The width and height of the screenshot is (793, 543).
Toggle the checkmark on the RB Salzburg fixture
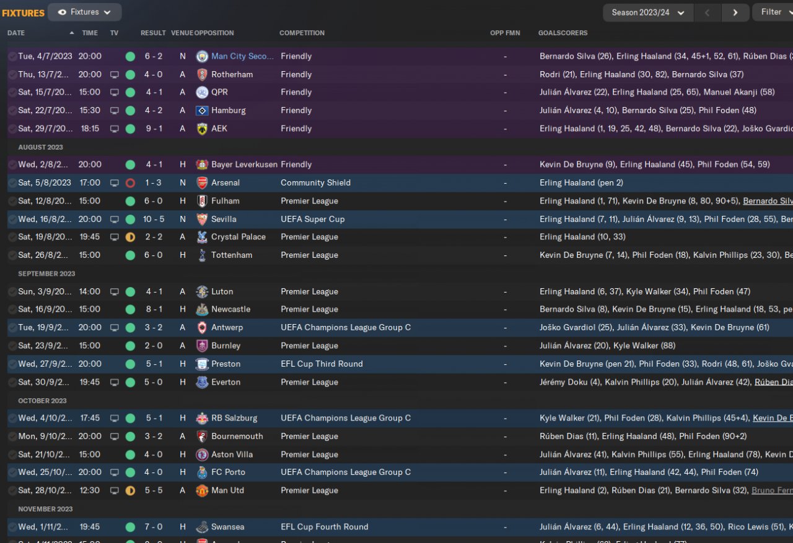pos(12,419)
